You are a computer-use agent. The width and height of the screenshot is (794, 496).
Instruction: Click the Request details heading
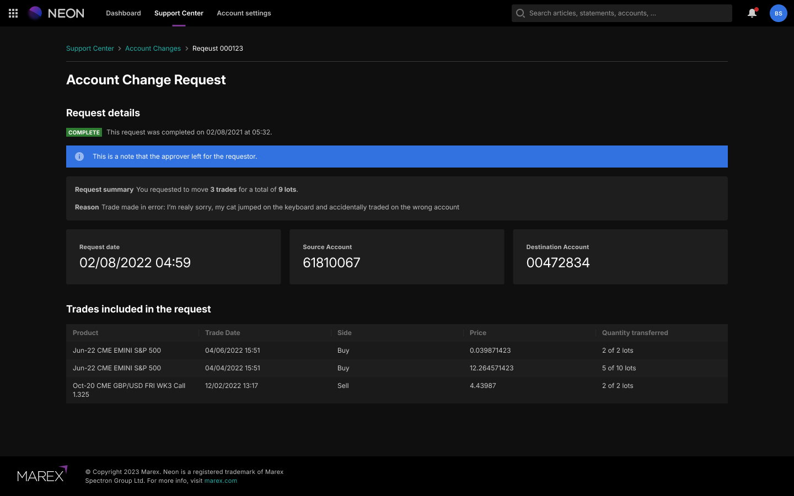point(103,113)
